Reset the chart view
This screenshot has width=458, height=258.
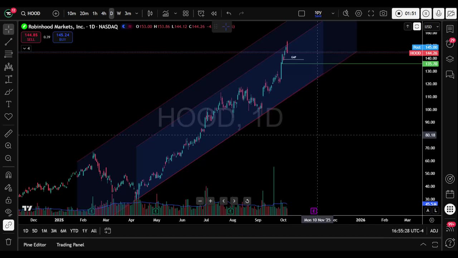point(247,201)
